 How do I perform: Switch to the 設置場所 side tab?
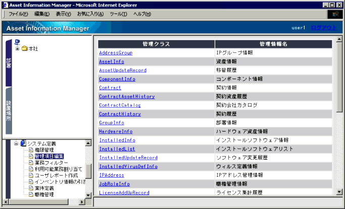[x=9, y=111]
